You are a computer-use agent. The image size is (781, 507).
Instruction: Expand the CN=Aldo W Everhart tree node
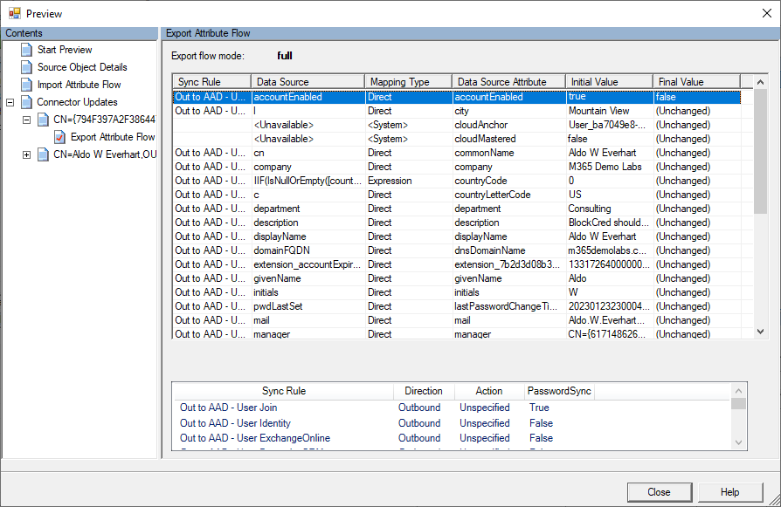pyautogui.click(x=26, y=154)
